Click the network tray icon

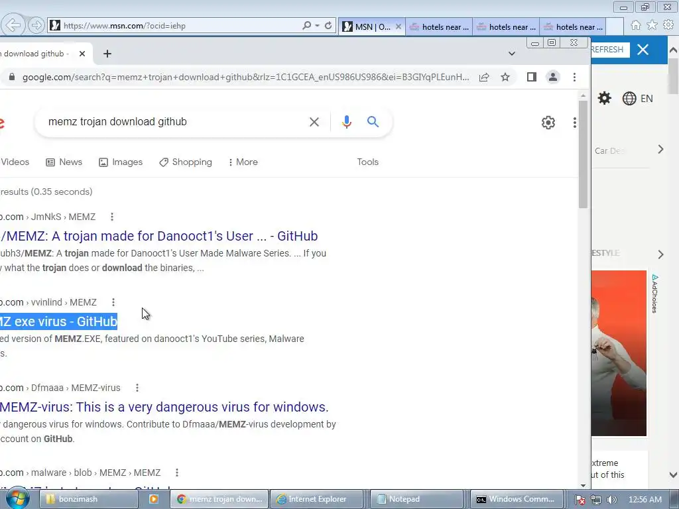click(596, 500)
